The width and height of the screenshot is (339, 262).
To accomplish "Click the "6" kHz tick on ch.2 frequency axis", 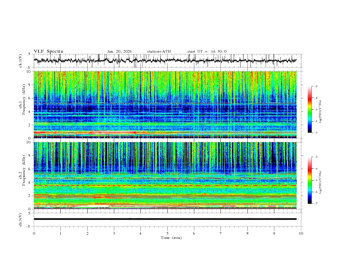I will tap(30, 169).
